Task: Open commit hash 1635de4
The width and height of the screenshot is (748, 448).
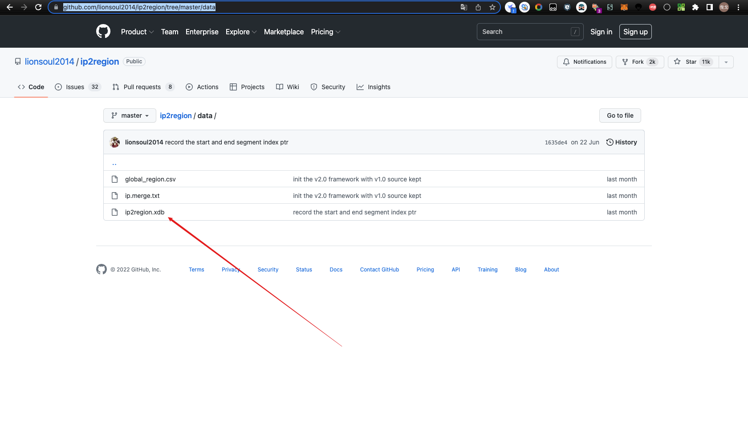Action: 556,143
